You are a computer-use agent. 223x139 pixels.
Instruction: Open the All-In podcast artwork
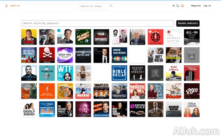tap(191, 37)
